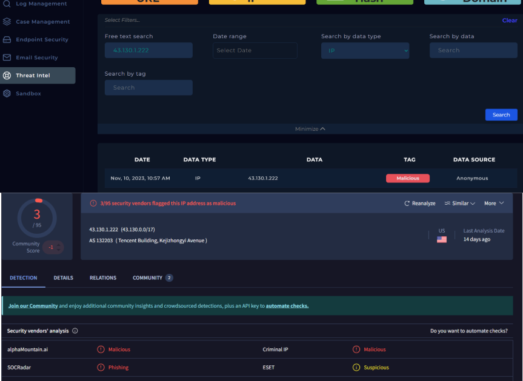Click the Phishing verdict for SOCRadar
Screen dimensions: 523x381
(x=118, y=367)
